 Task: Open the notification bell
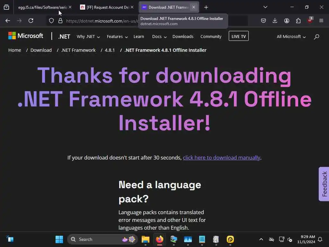point(320,239)
